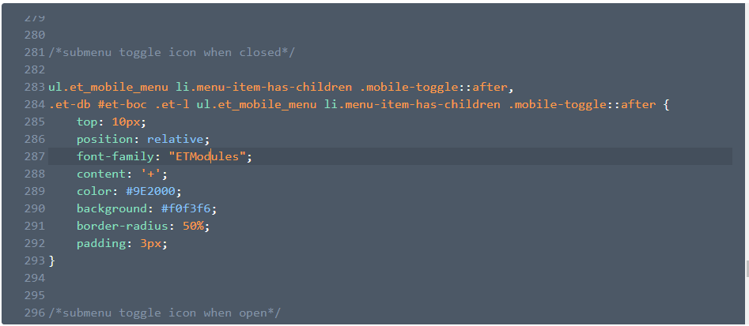
Task: Click the "relative" position value
Action: coord(176,139)
